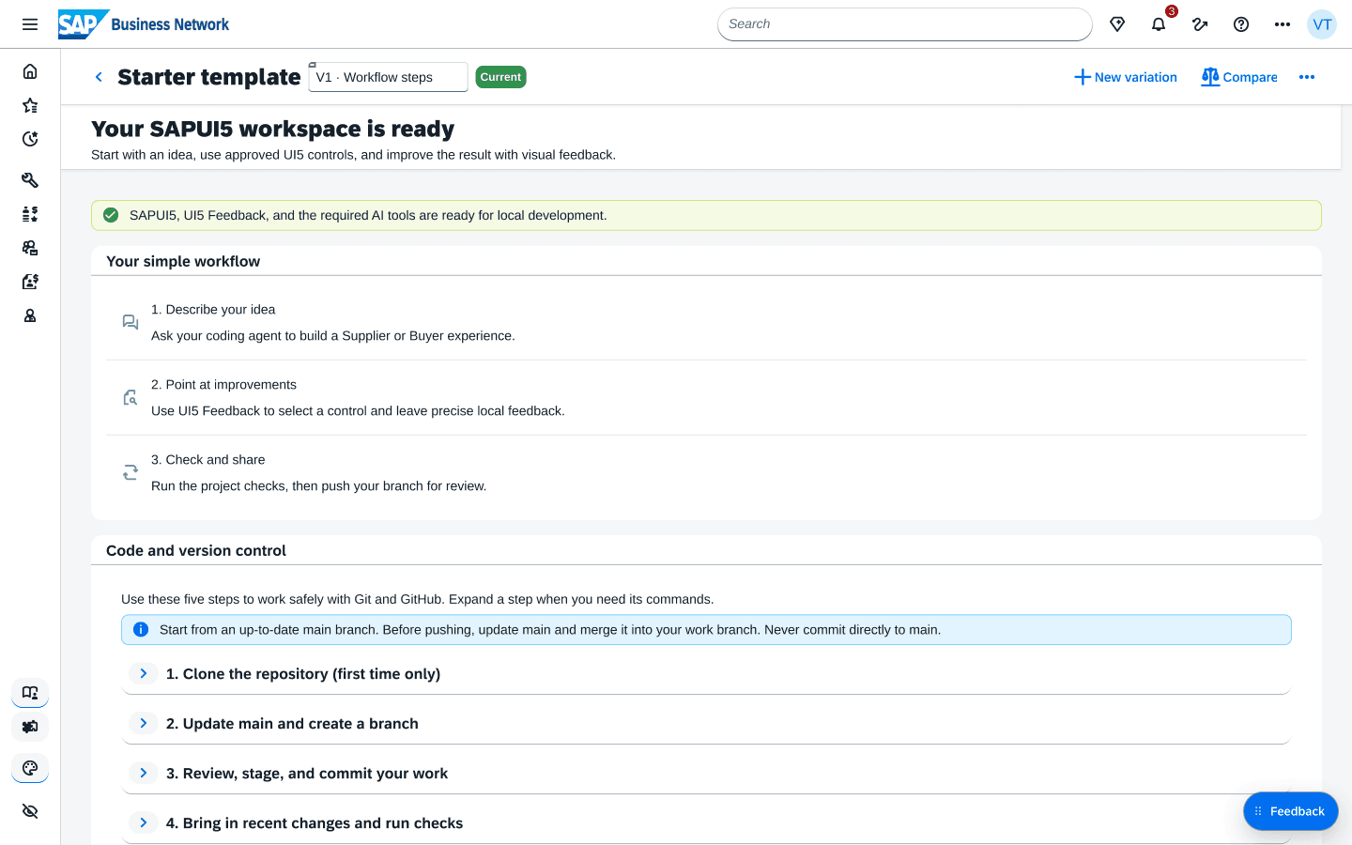Click inside the Search field
Viewport: 1352px width, 845px height.
(x=905, y=24)
